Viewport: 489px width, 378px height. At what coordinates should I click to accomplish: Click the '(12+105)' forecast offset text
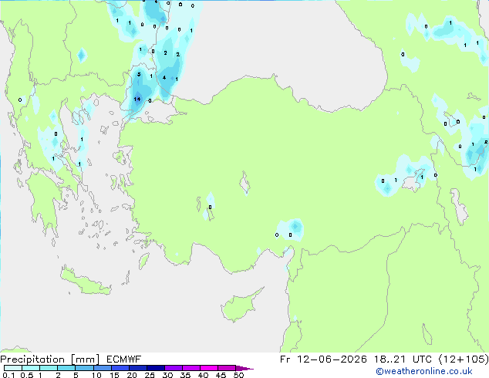click(464, 359)
